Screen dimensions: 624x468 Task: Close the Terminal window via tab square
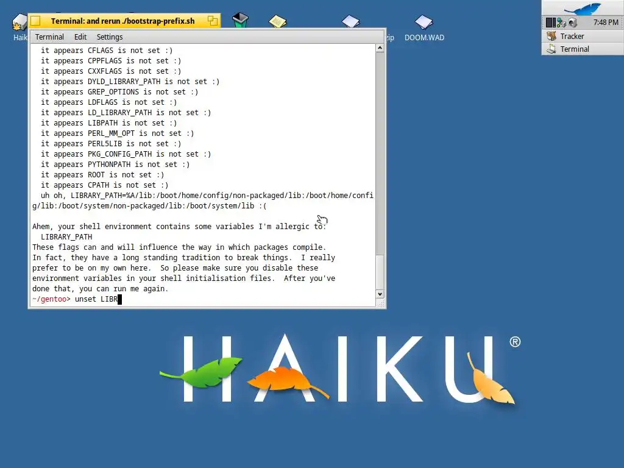coord(35,21)
